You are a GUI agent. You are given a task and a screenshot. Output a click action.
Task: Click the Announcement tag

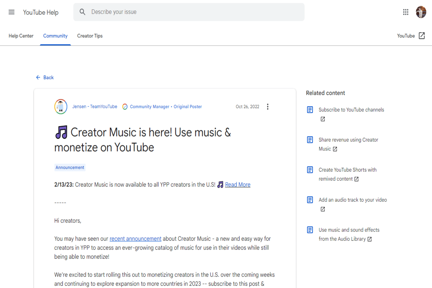[70, 167]
